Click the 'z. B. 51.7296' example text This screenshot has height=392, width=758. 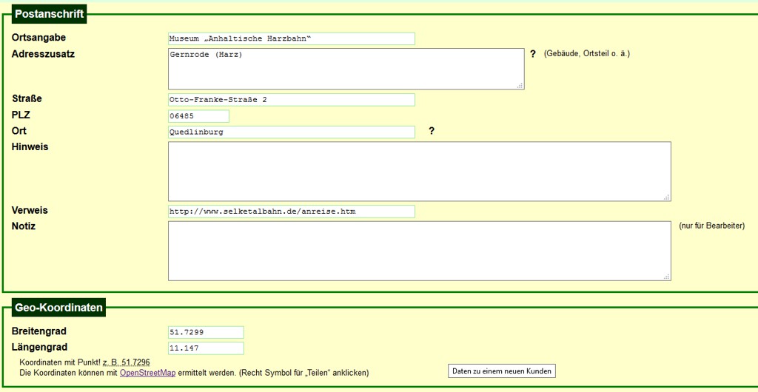click(126, 362)
